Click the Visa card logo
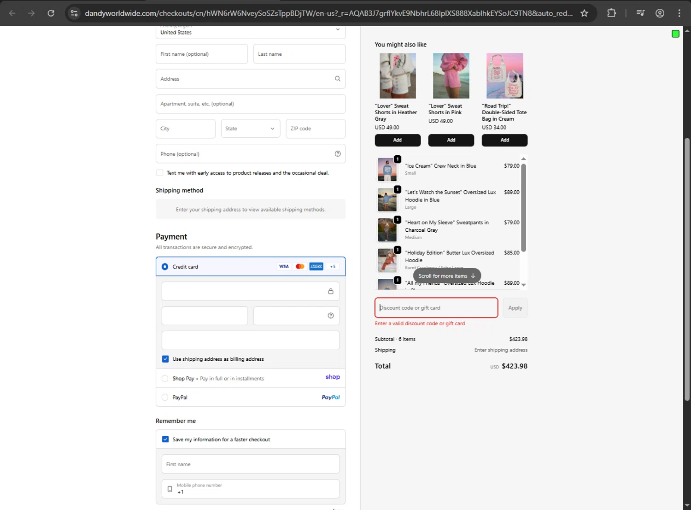The image size is (691, 510). point(284,266)
